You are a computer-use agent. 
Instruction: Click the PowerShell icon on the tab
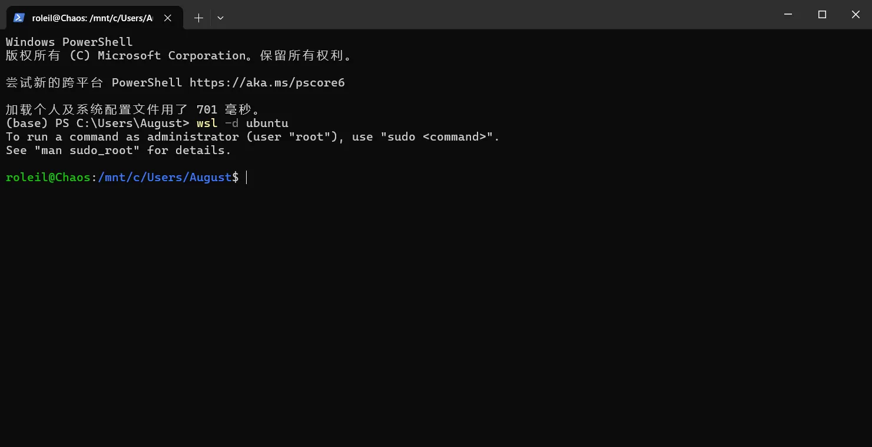[19, 18]
